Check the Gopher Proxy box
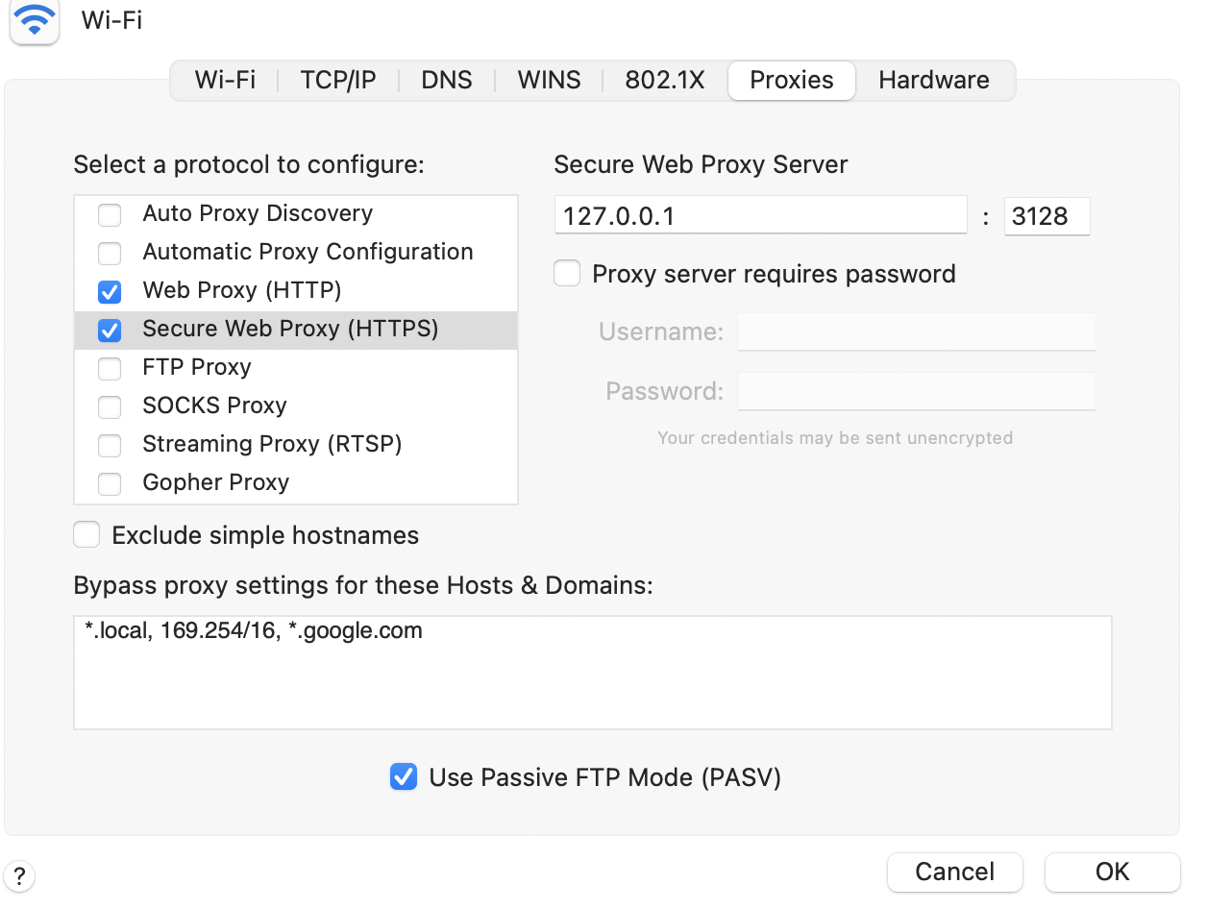 coord(110,483)
